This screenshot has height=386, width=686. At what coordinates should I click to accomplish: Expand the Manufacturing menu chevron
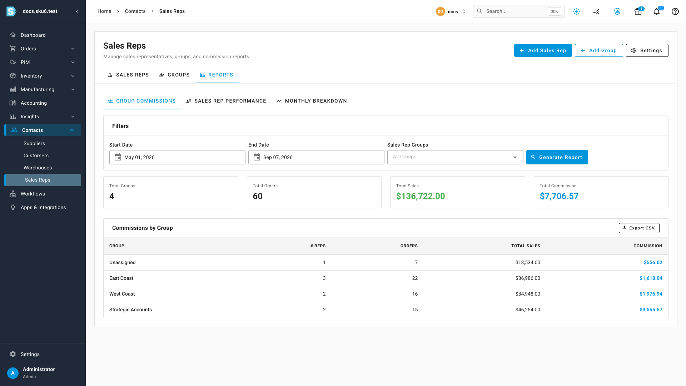tap(73, 89)
